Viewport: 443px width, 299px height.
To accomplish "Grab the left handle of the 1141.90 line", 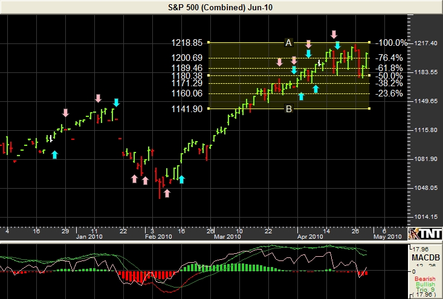I will point(209,109).
